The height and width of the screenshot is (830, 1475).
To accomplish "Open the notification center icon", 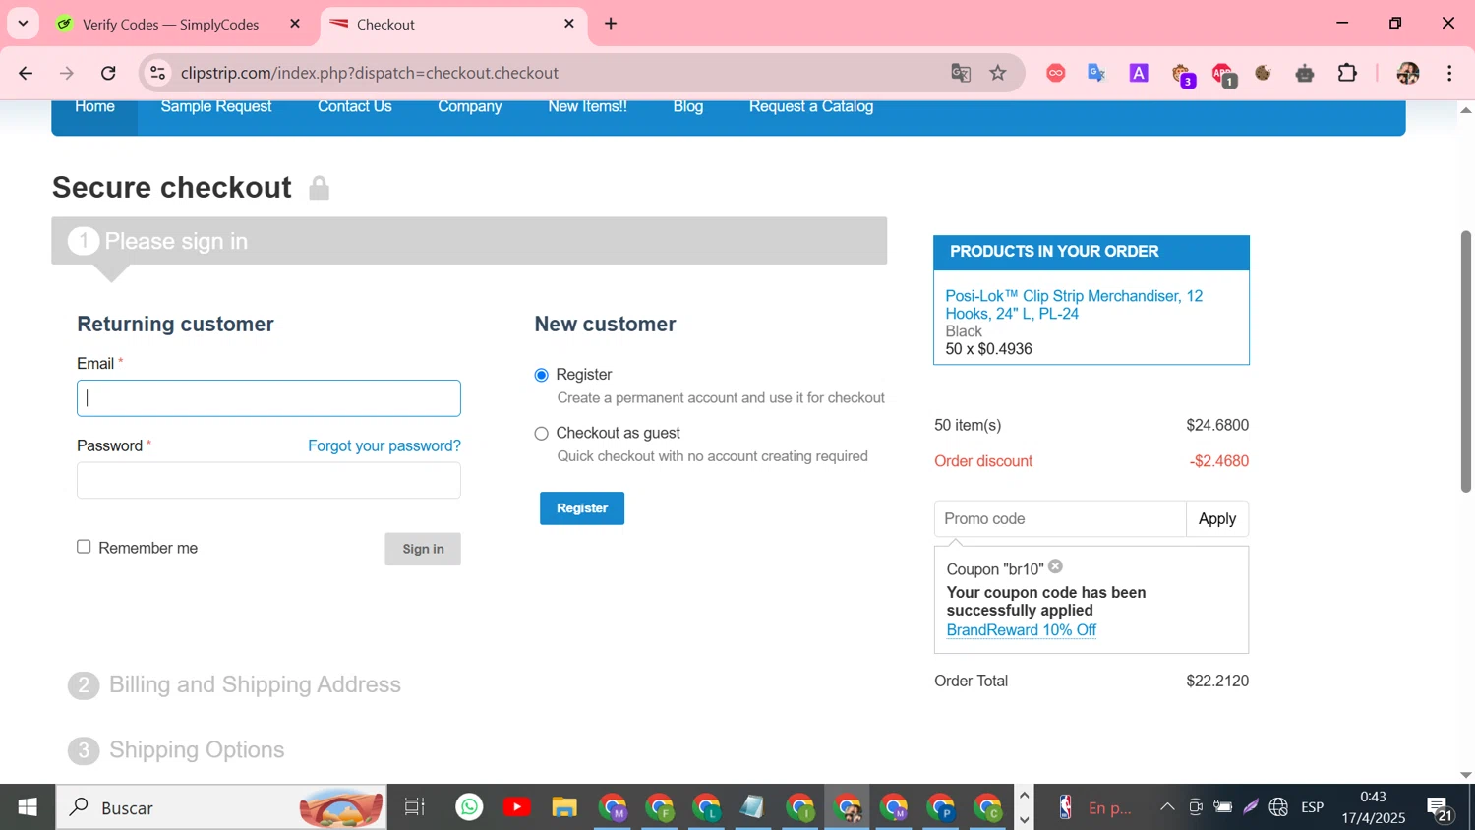I will click(x=1441, y=807).
